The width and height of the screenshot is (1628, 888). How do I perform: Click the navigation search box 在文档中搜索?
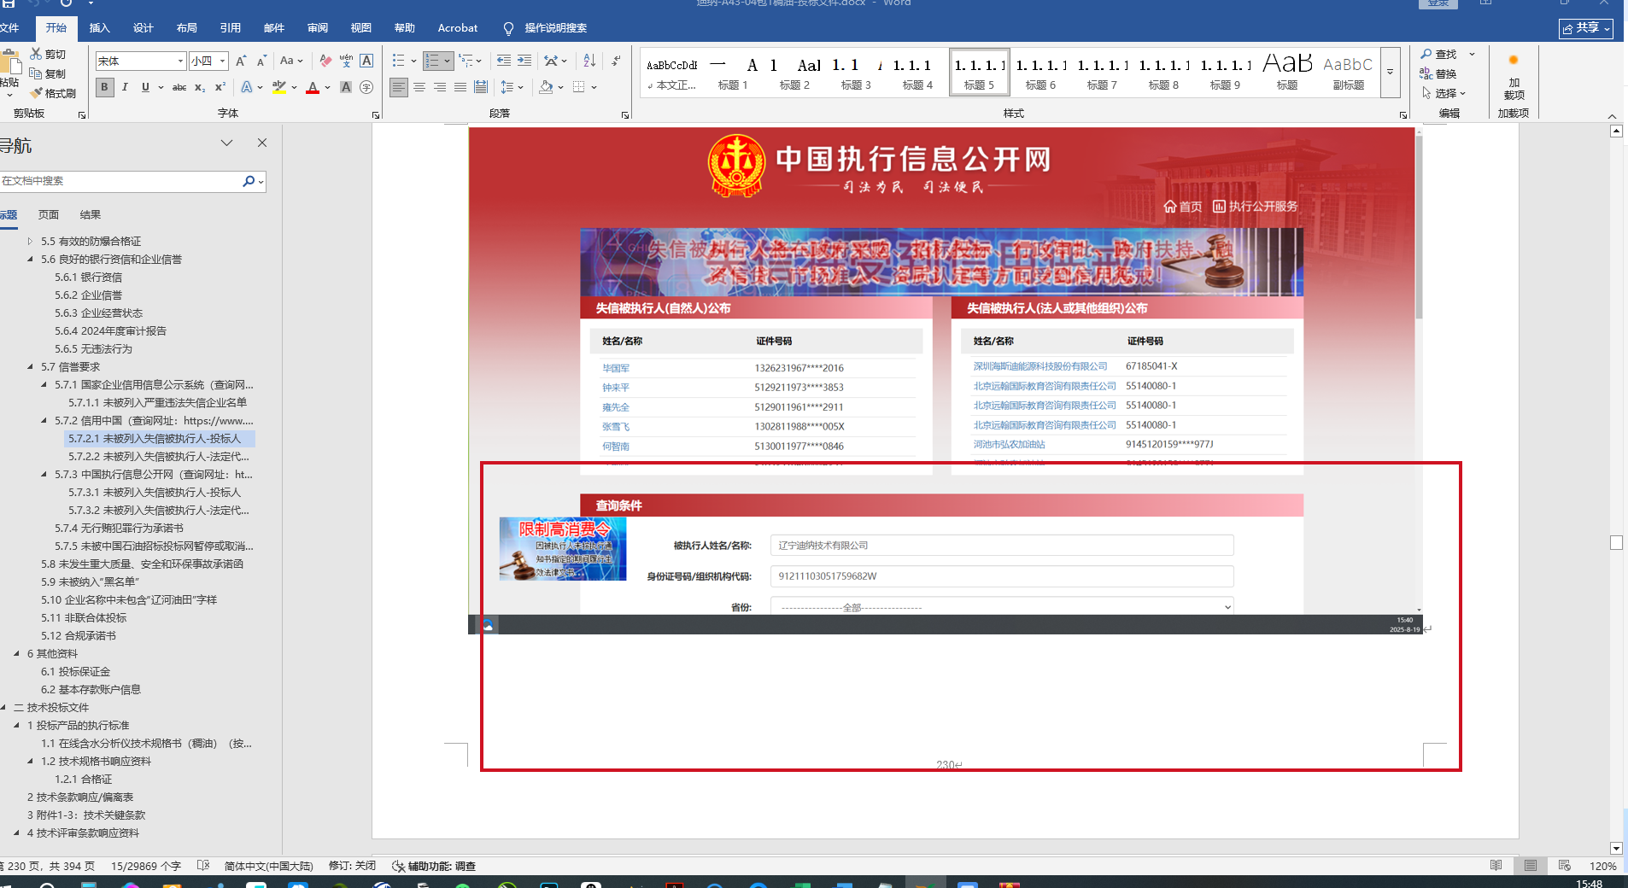coord(121,181)
